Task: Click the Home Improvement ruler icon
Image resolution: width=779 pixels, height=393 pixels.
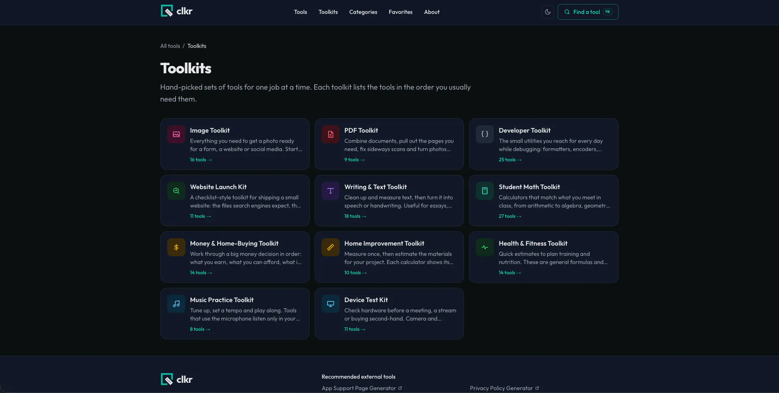Action: [x=331, y=247]
